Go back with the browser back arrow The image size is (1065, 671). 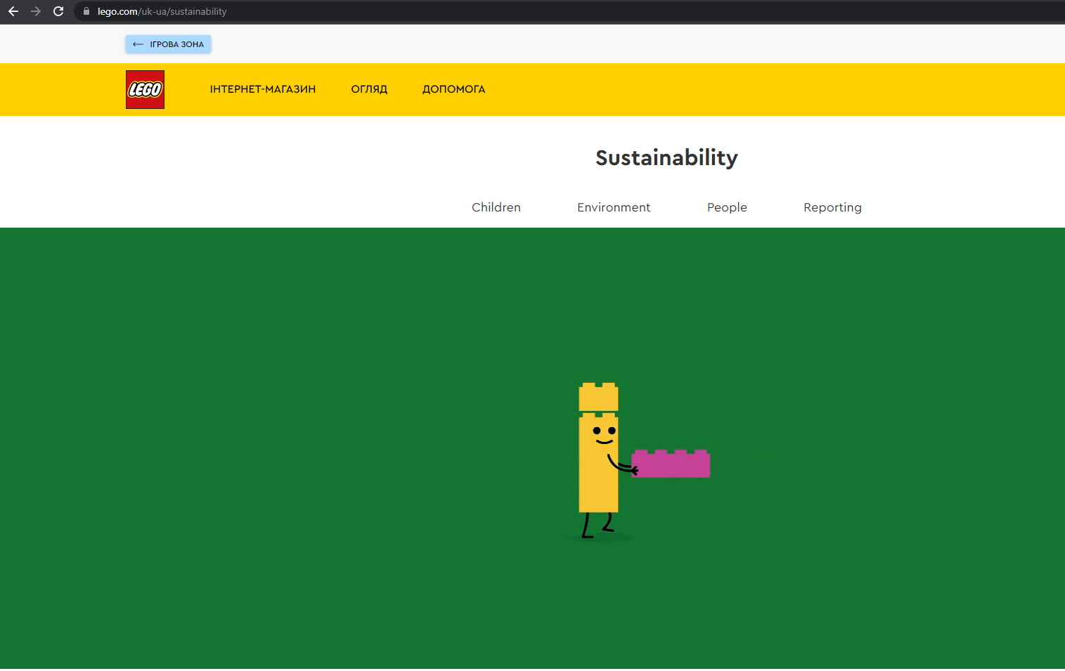coord(13,11)
